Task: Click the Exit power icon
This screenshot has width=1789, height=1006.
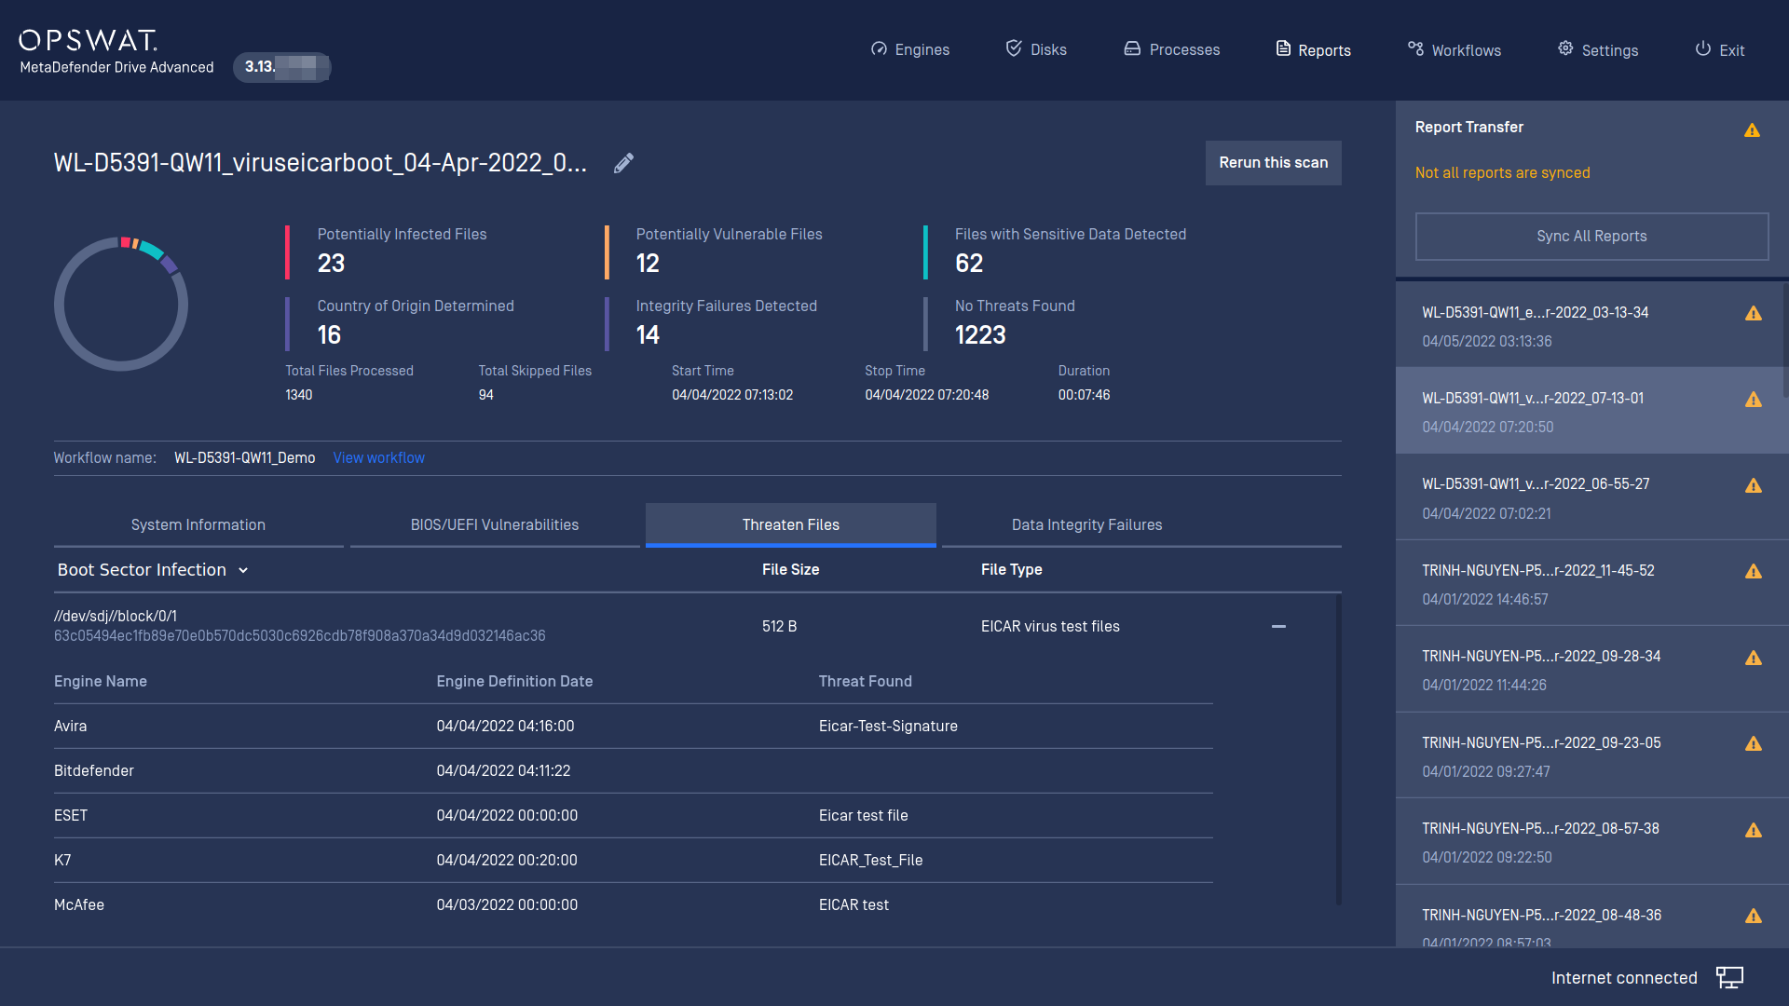Action: (x=1702, y=48)
